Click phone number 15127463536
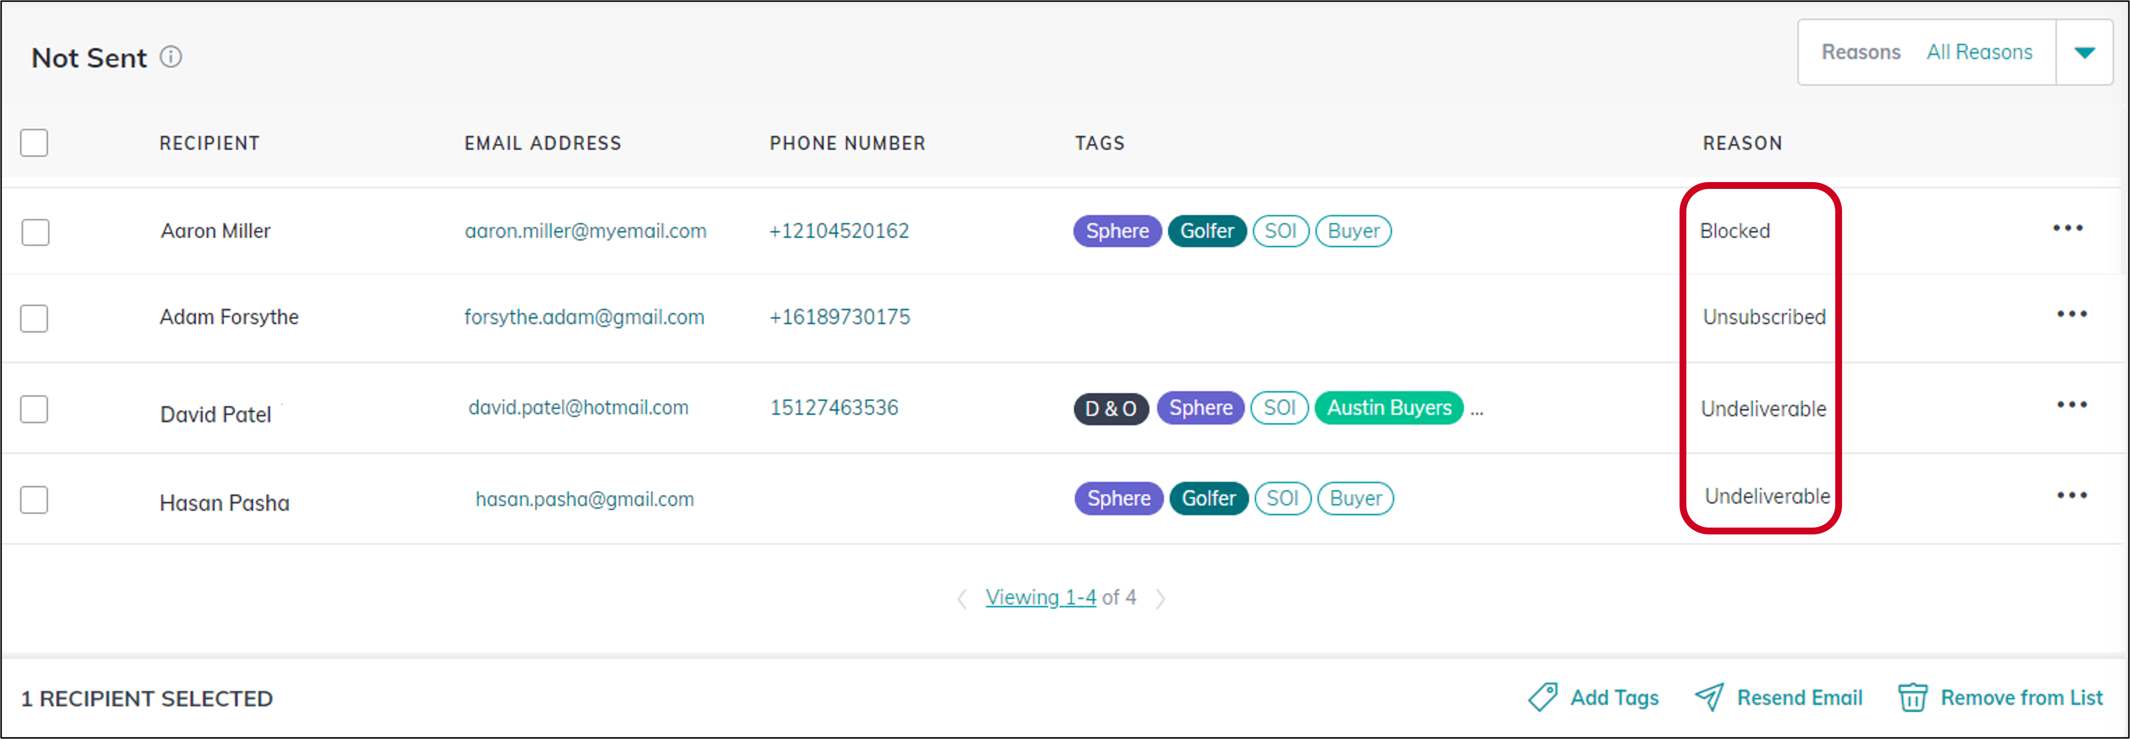 click(833, 408)
